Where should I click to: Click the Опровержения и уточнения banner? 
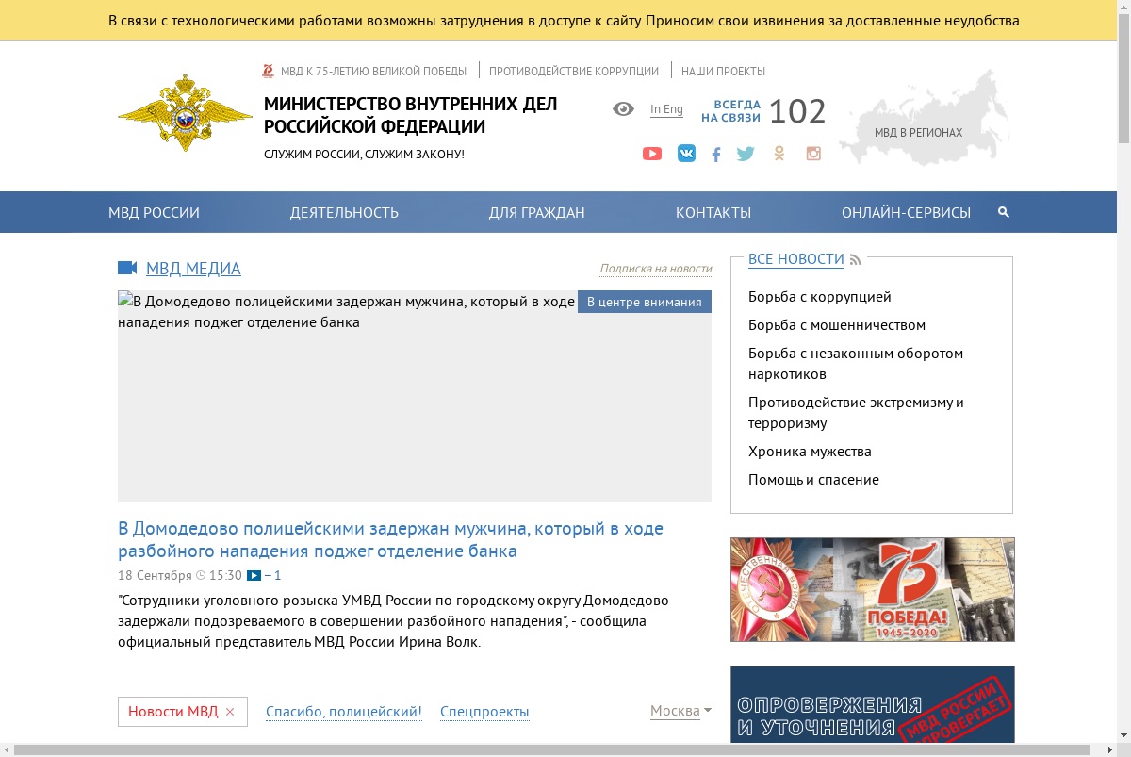[x=873, y=704]
